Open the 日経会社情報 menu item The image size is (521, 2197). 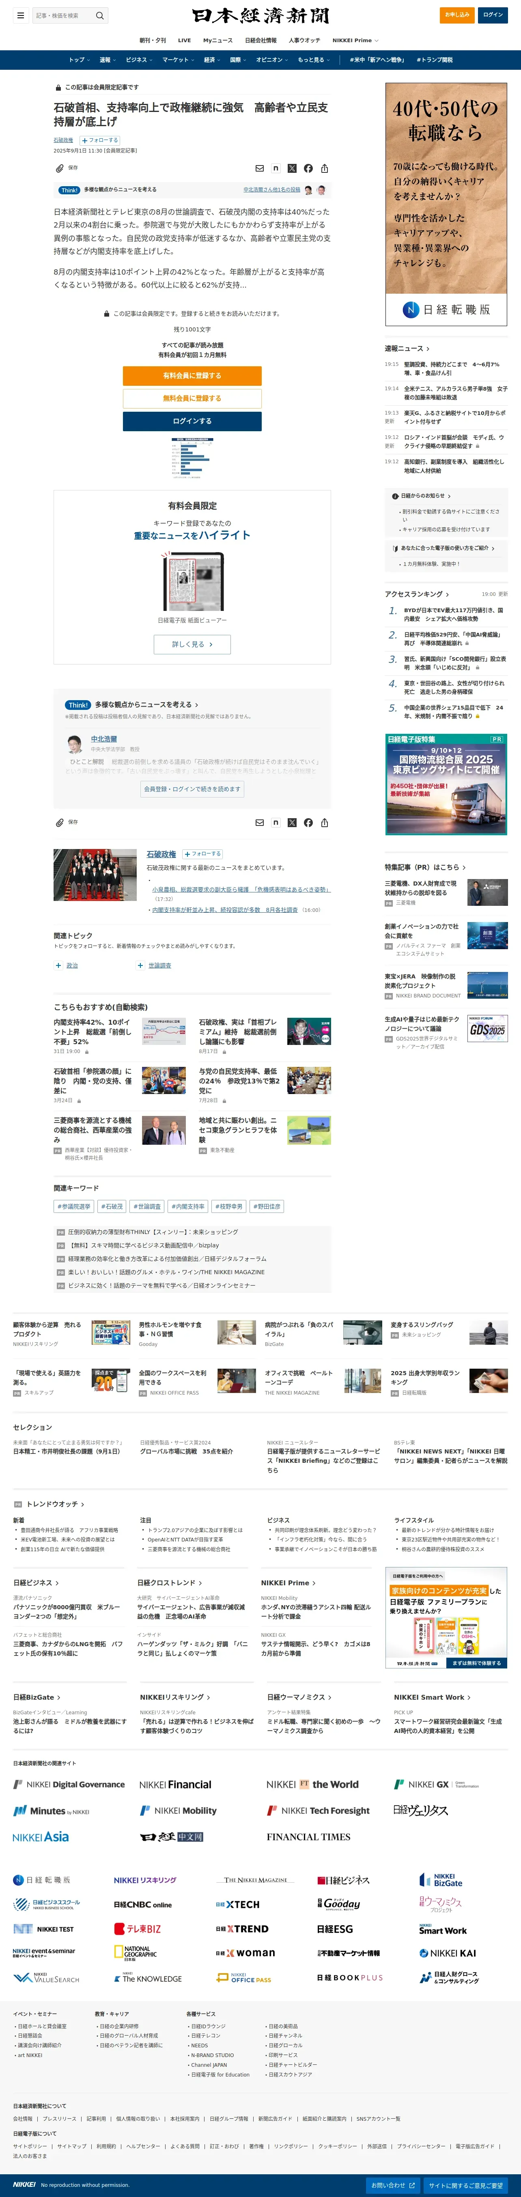click(x=260, y=40)
